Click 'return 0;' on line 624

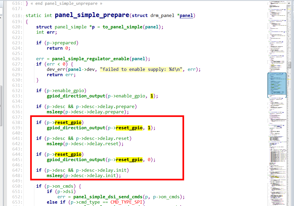click(x=58, y=48)
